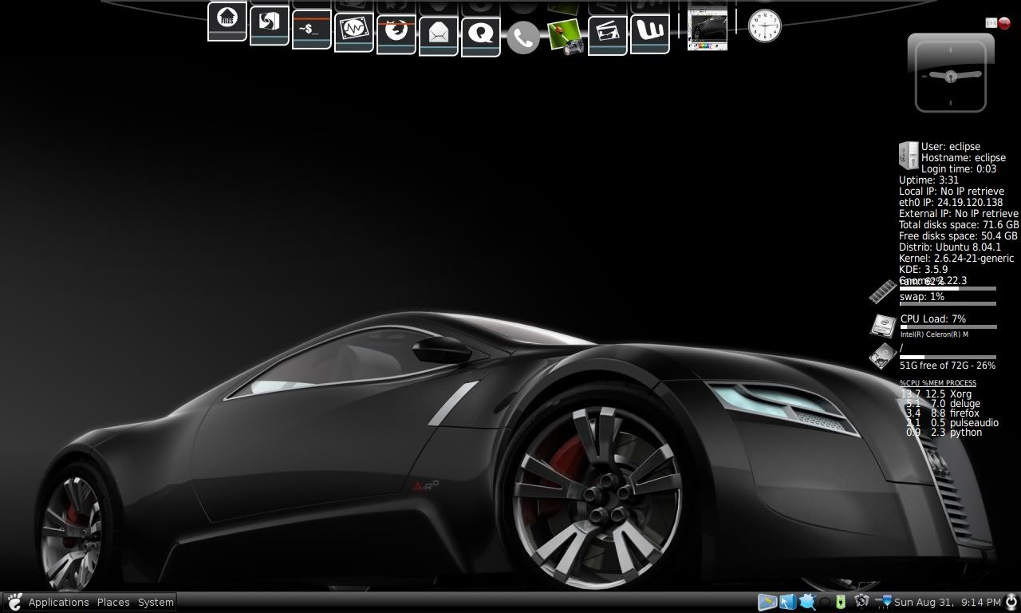Click the blue spiky search tray icon
The image size is (1021, 613).
806,602
